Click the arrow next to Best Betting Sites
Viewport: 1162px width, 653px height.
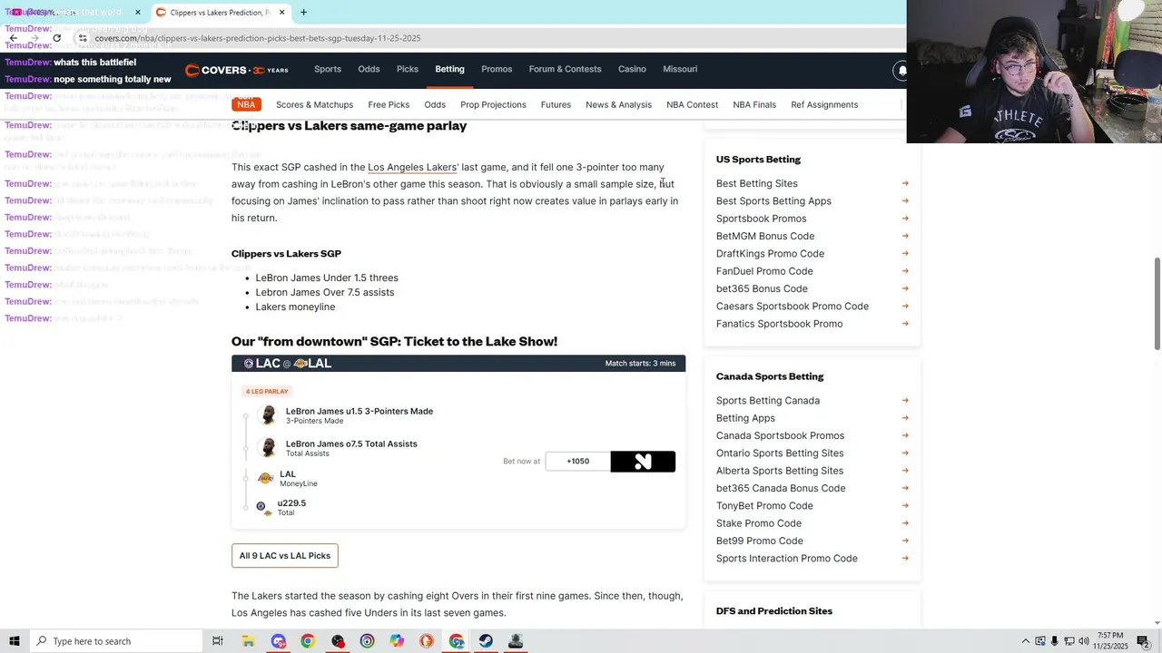tap(905, 184)
